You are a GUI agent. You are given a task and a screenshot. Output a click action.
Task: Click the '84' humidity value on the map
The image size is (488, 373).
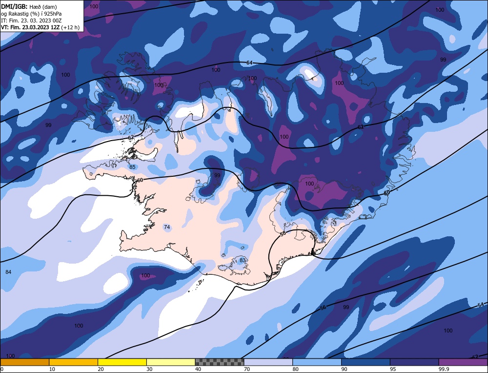pos(8,272)
